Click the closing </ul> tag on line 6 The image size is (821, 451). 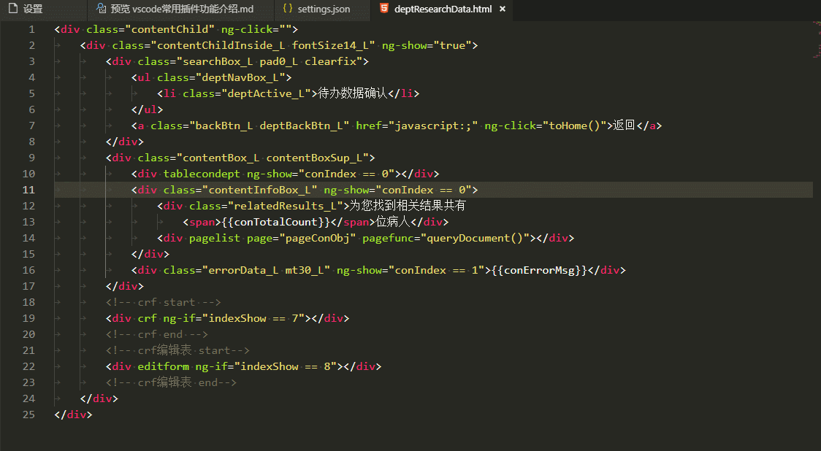click(x=147, y=110)
